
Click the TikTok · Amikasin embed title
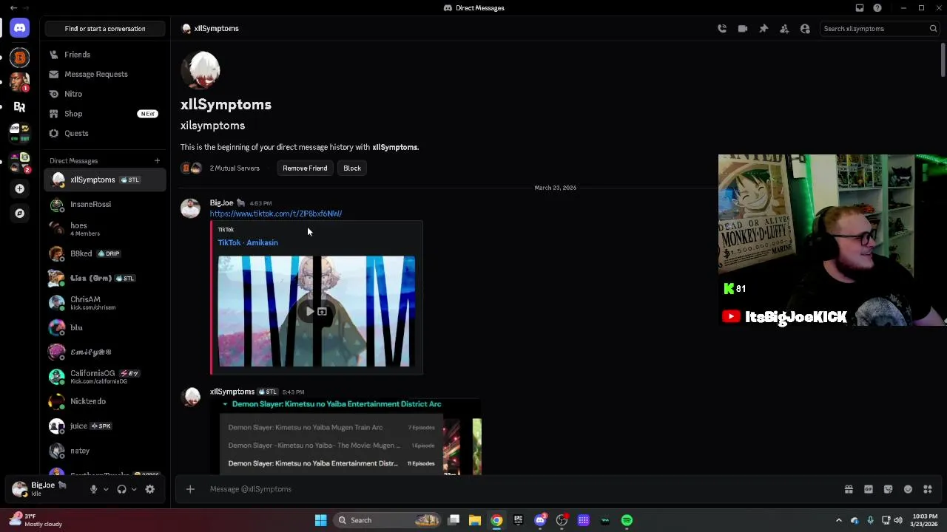pos(248,242)
